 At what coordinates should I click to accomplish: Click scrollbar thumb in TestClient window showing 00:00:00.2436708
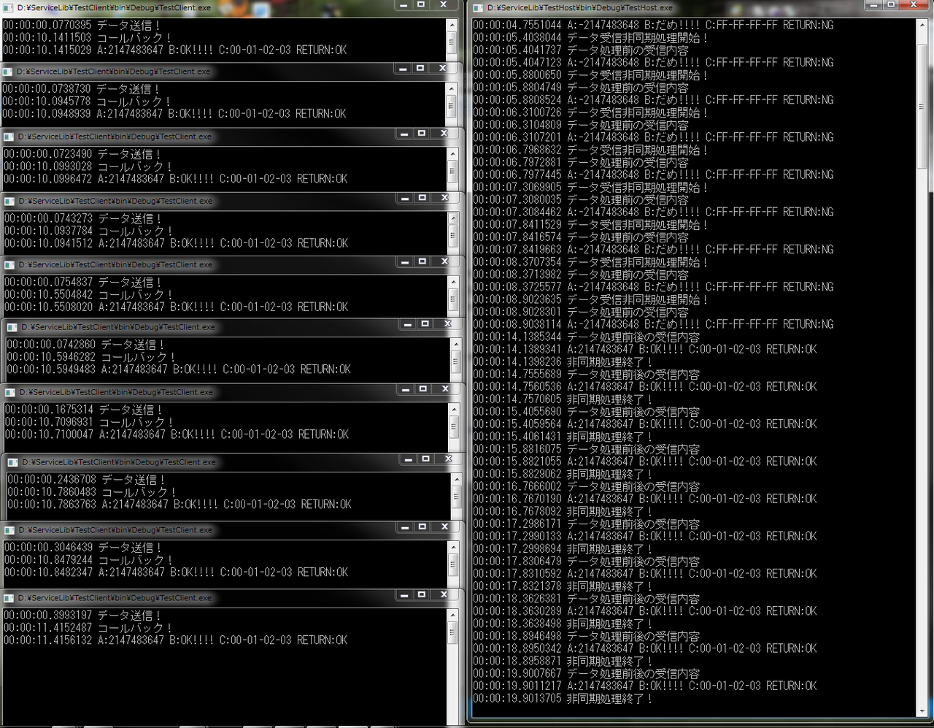(456, 497)
